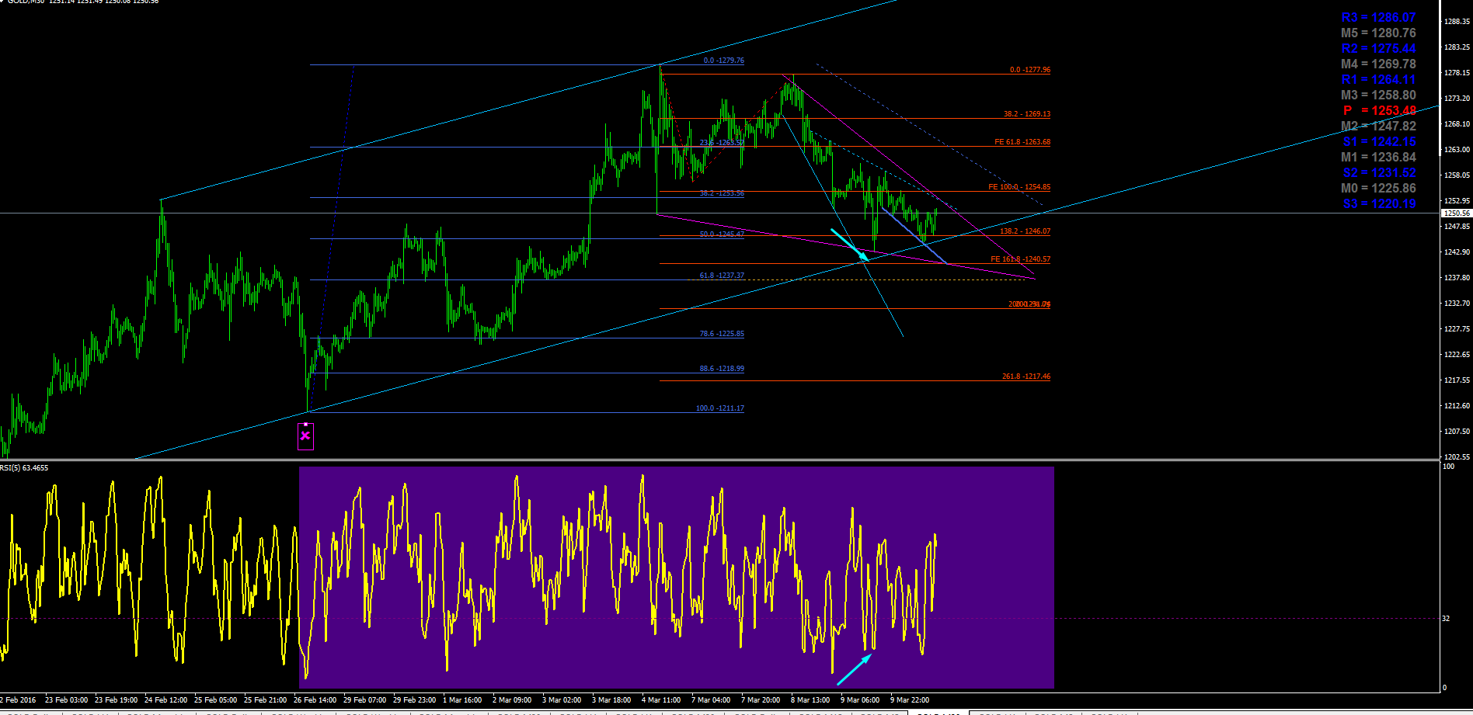Select the FE 161.8 -1240.57 label
Image resolution: width=1473 pixels, height=715 pixels.
(1020, 259)
